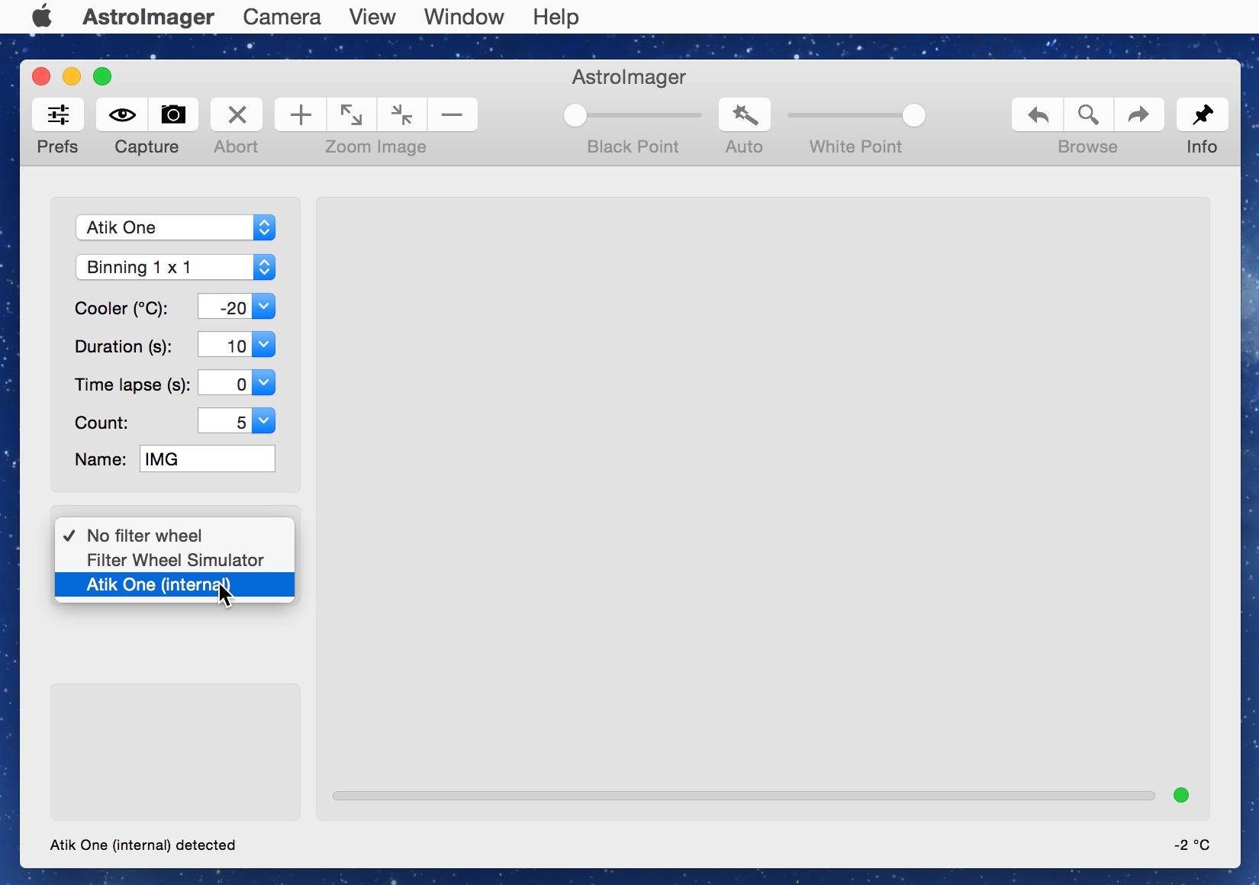Viewport: 1259px width, 885px height.
Task: Toggle the Info pin button
Action: click(1203, 115)
